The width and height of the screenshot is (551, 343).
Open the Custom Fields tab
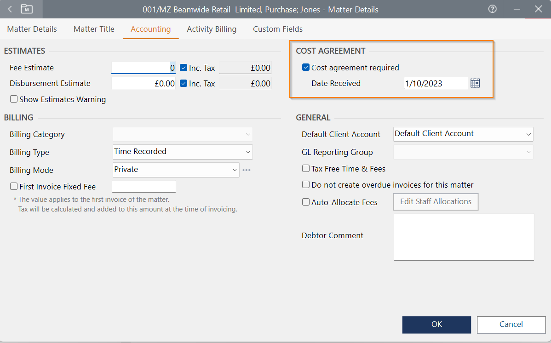point(278,29)
